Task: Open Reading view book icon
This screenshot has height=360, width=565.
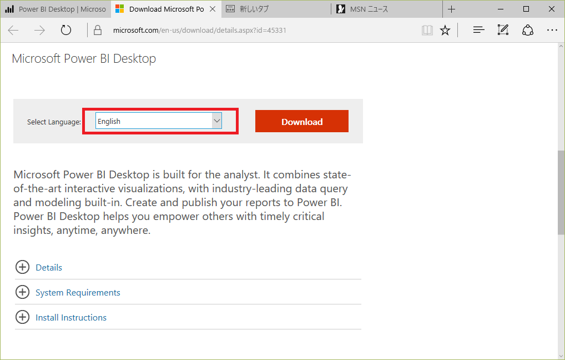Action: (x=427, y=31)
